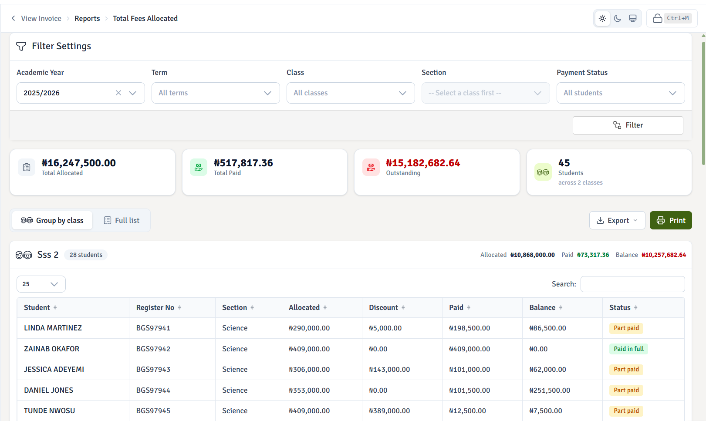Switch to Group by class view
The width and height of the screenshot is (706, 421).
click(52, 220)
